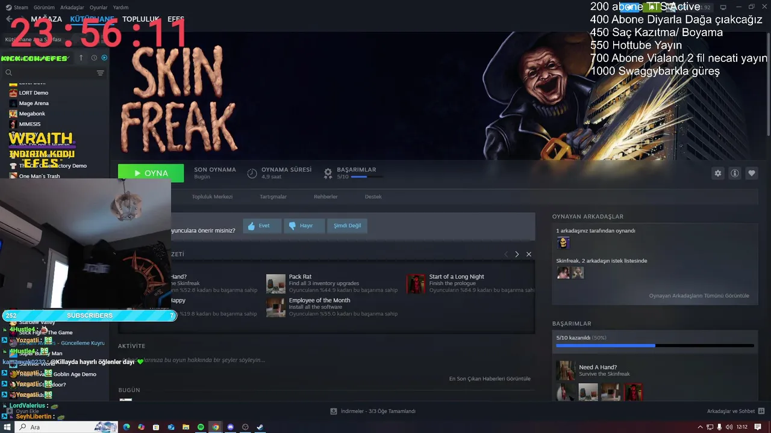Viewport: 771px width, 433px height.
Task: Open the Yardım menu
Action: tap(120, 7)
